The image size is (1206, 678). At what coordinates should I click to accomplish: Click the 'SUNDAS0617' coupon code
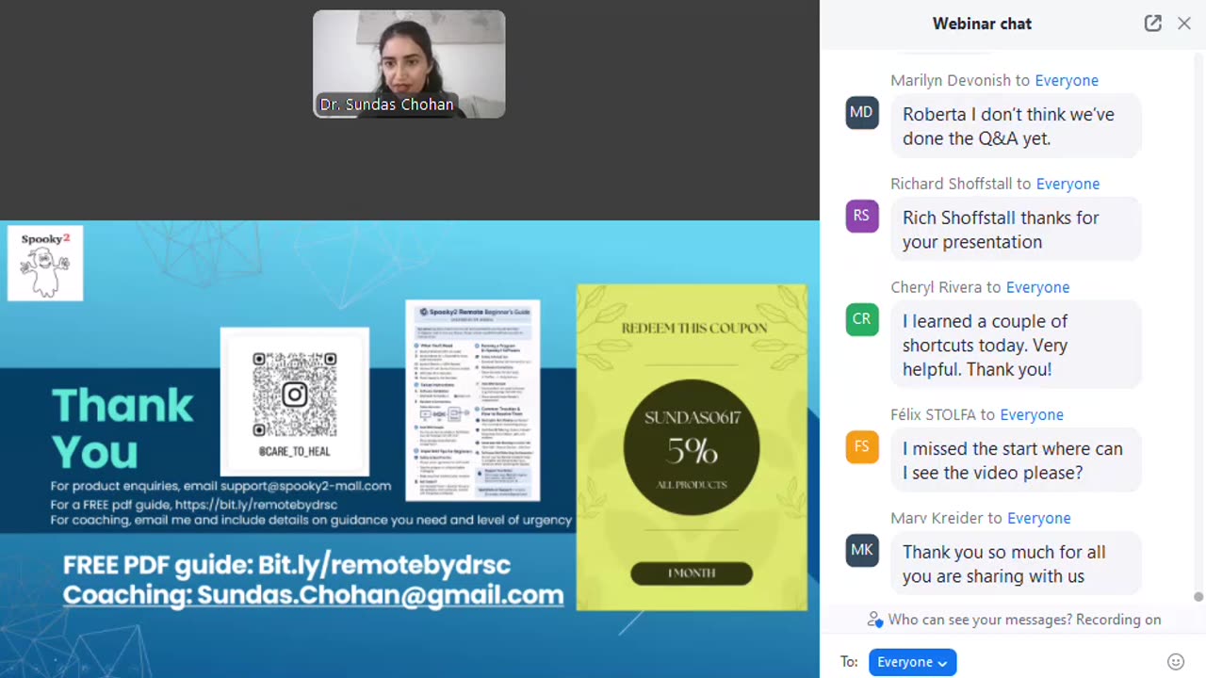tap(693, 418)
